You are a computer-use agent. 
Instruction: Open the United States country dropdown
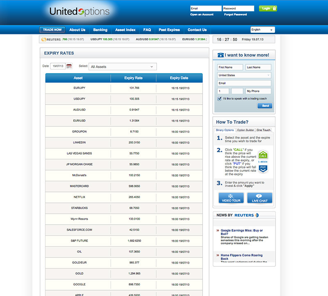(244, 75)
